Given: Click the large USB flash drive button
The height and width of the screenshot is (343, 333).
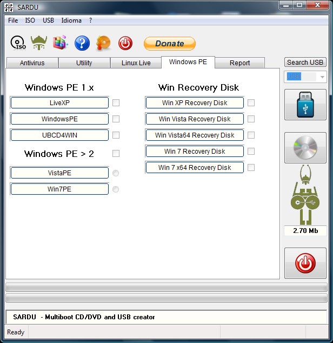Looking at the screenshot, I should tap(305, 105).
